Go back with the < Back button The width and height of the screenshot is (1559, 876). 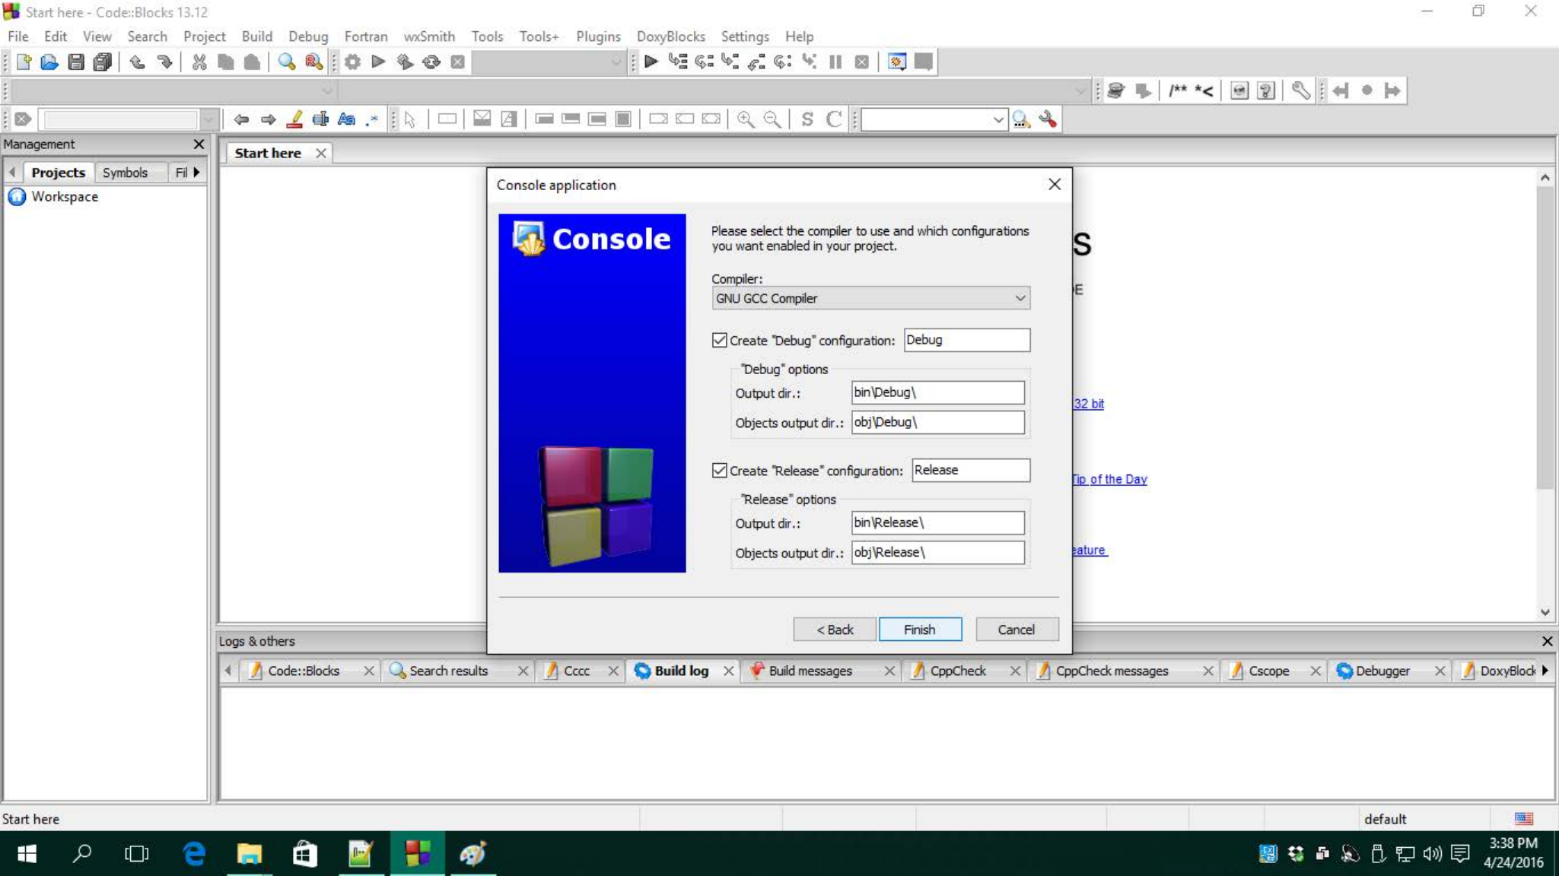coord(835,630)
